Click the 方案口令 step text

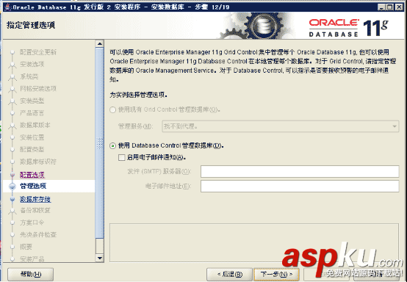coord(32,223)
